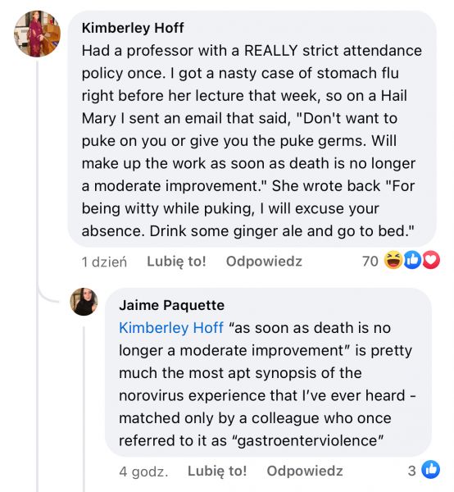Click Jaime Paquette's reply text bubble
Image resolution: width=454 pixels, height=492 pixels.
click(269, 372)
